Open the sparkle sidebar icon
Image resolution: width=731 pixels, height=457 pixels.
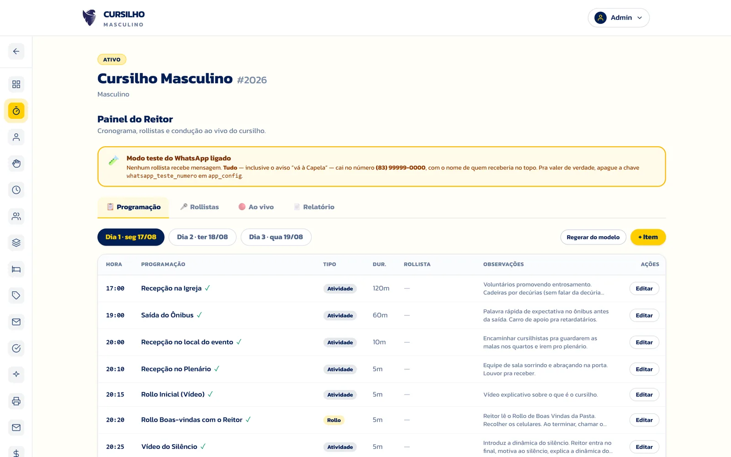pos(16,374)
